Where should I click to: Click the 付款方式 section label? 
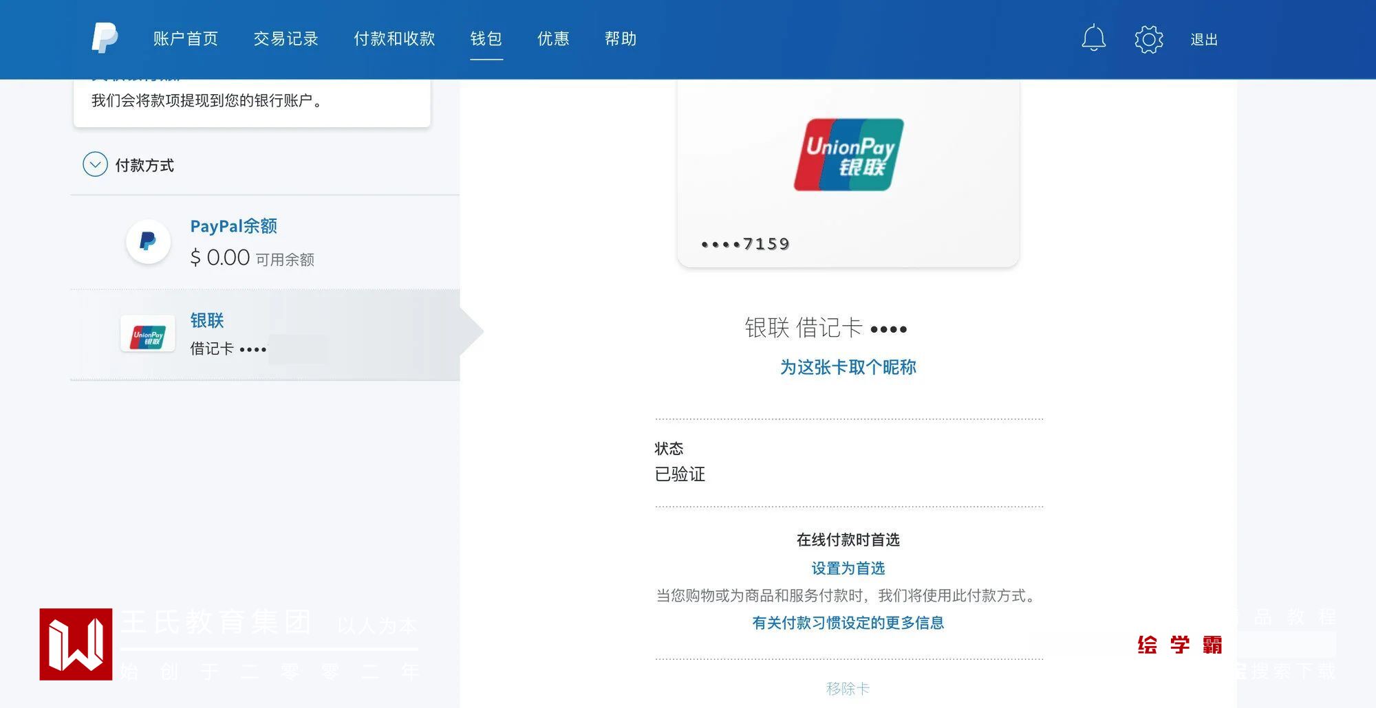[x=144, y=166]
